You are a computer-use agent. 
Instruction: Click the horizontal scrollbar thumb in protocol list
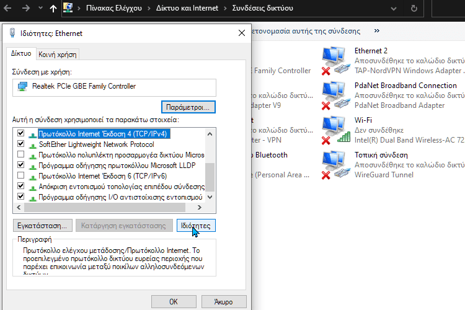pos(105,207)
